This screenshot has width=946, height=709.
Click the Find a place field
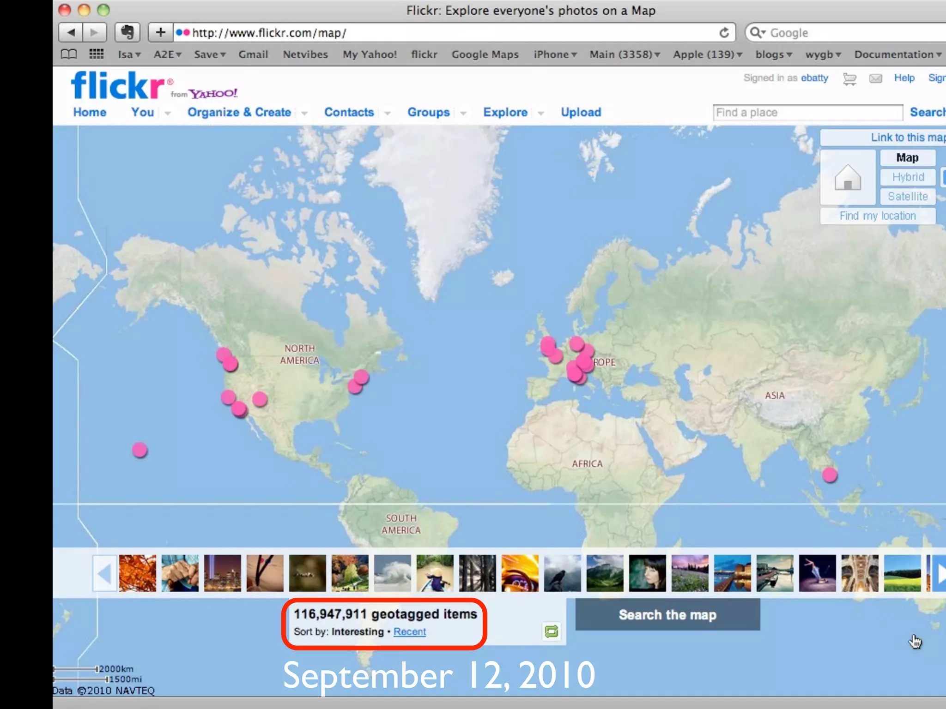click(x=808, y=113)
